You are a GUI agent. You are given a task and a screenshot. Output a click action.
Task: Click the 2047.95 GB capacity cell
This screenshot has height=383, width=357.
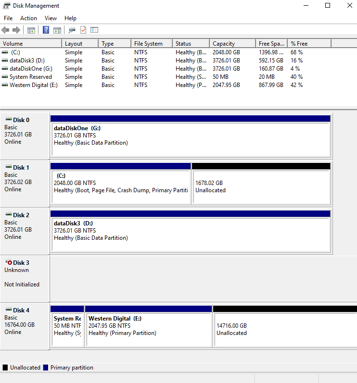pos(226,85)
